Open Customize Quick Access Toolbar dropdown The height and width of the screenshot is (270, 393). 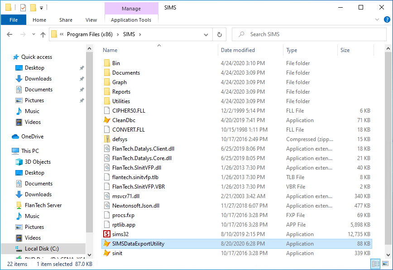pos(41,8)
